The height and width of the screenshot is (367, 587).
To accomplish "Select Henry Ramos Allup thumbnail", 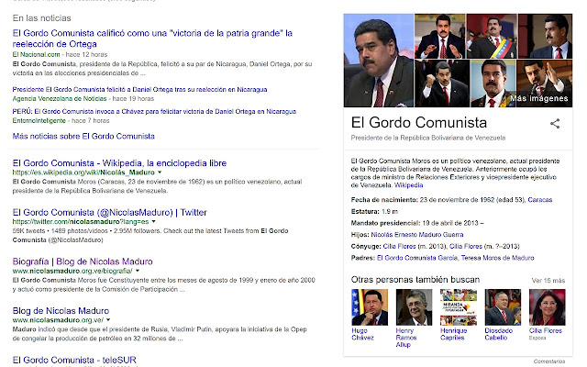I will coord(414,307).
